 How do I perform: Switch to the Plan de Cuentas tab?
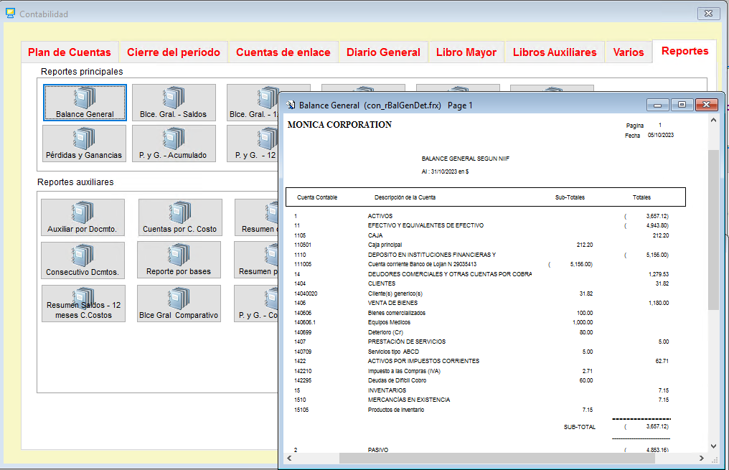pos(70,52)
